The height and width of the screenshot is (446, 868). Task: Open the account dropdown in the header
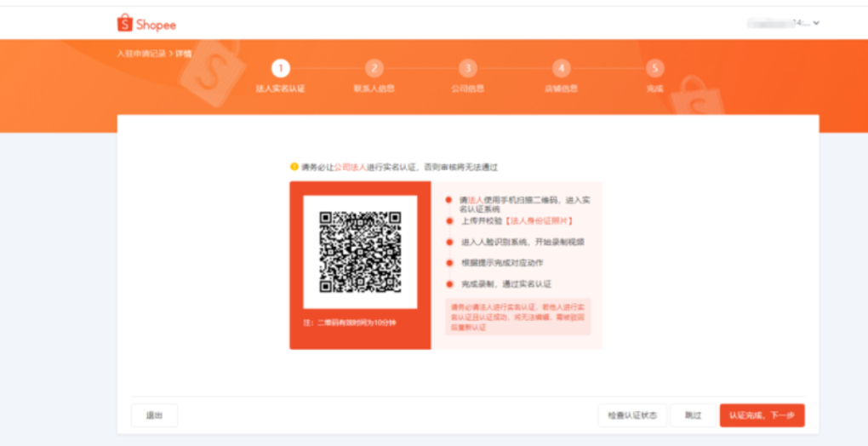coord(783,23)
